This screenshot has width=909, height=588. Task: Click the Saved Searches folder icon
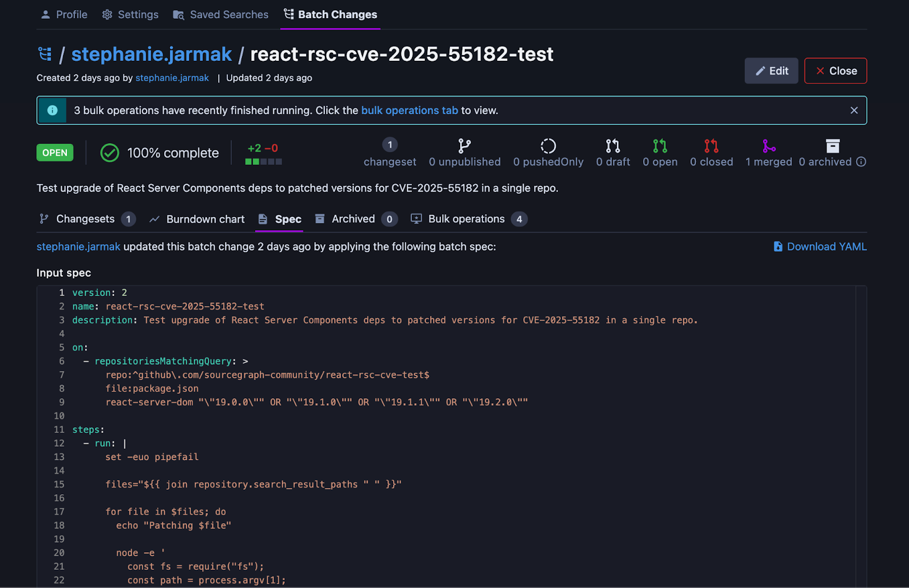pos(178,15)
